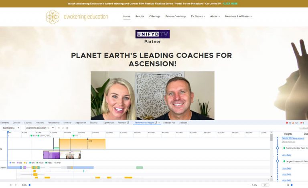The width and height of the screenshot is (308, 188).
Task: Click the red errors count icon
Action: point(287,123)
